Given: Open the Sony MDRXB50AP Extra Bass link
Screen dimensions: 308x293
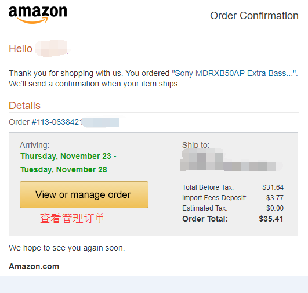Looking at the screenshot, I should coord(234,73).
